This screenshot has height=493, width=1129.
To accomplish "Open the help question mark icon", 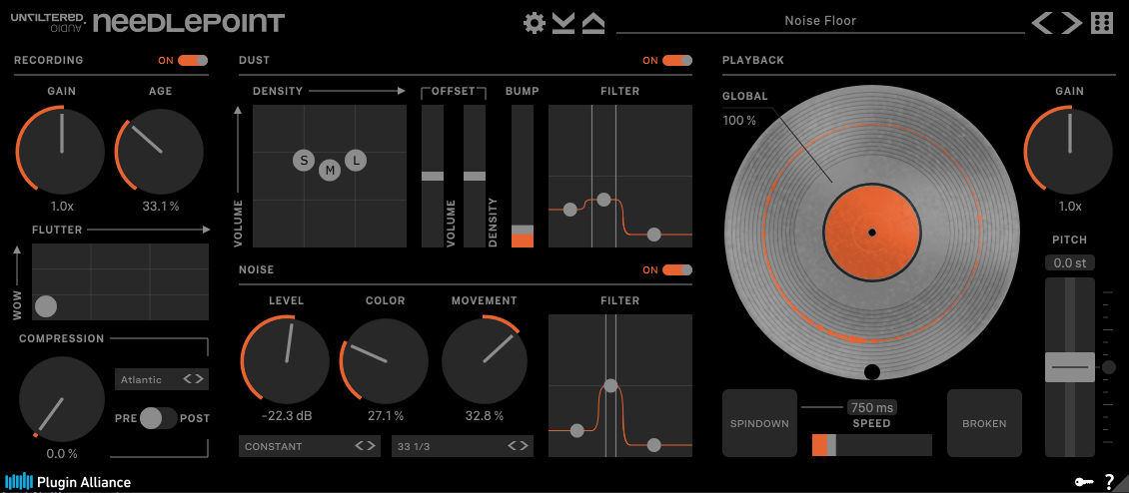I will click(1109, 481).
